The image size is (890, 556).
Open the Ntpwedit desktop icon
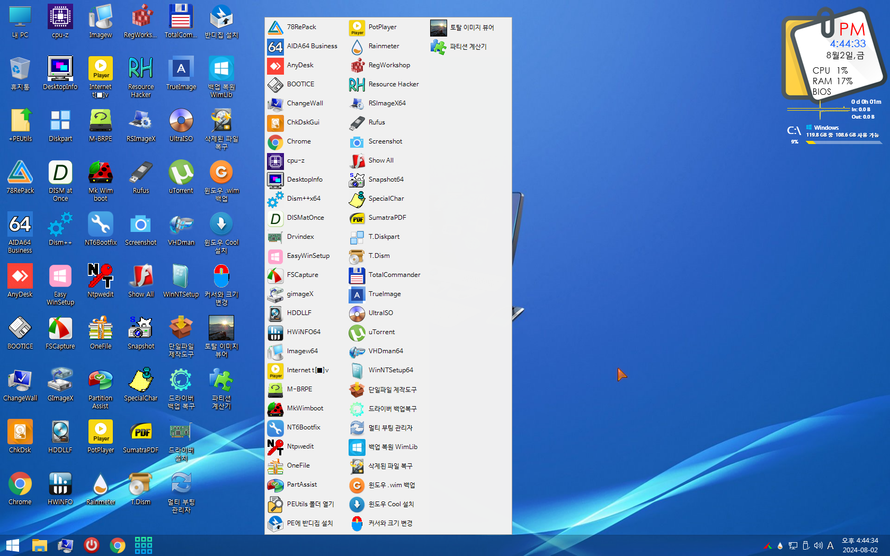tap(101, 281)
